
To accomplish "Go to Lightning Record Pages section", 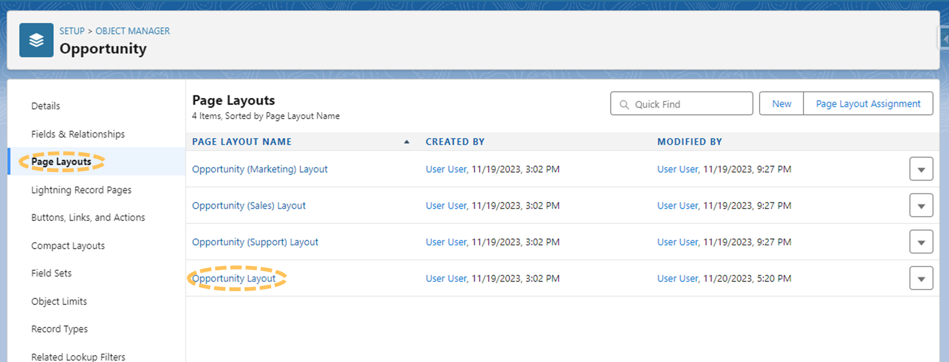I will click(81, 190).
